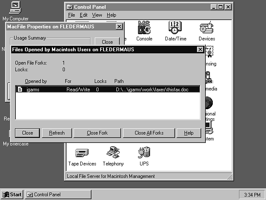Open the Edit menu in Control Panel
The image size is (266, 200).
pyautogui.click(x=84, y=15)
